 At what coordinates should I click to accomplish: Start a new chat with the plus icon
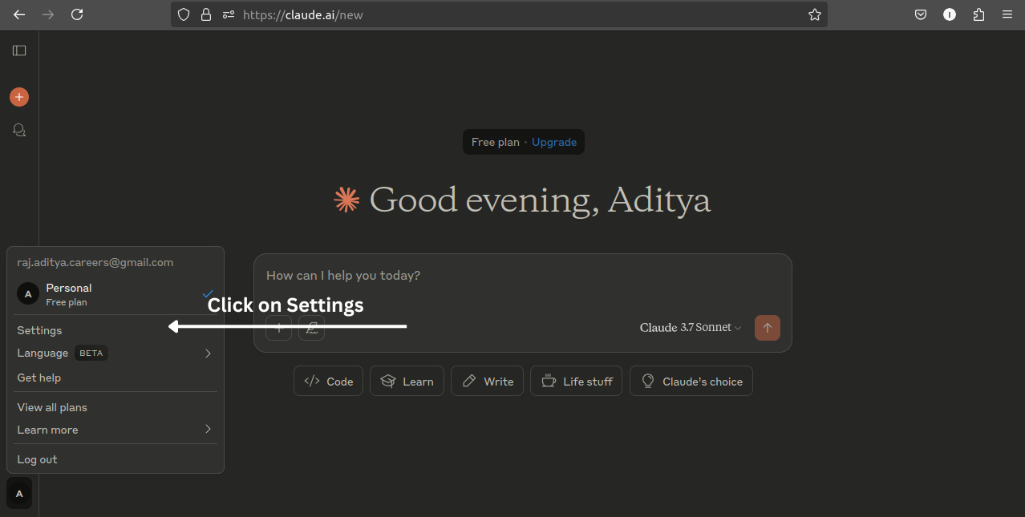[x=18, y=96]
